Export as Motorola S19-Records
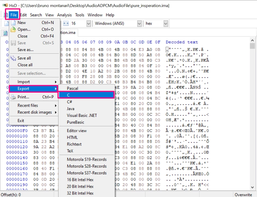257x197 pixels. (86, 160)
